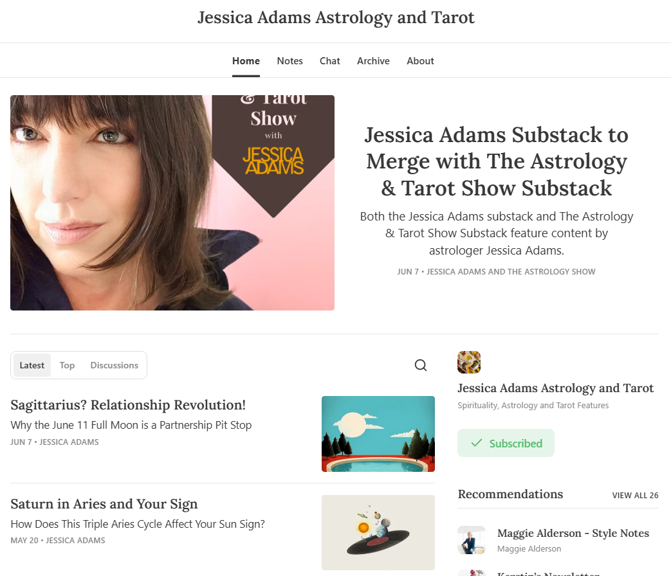The image size is (671, 576).
Task: Click Maggie Alderson's avatar icon
Action: 471,540
